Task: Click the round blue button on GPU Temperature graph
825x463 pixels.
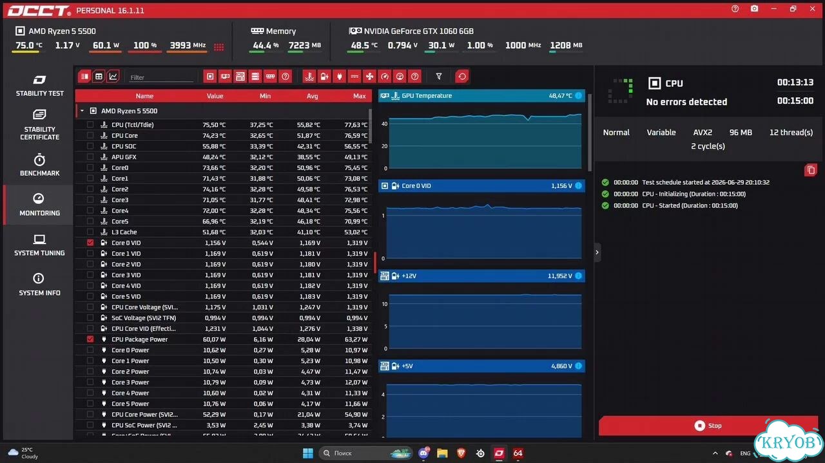Action: pyautogui.click(x=578, y=95)
